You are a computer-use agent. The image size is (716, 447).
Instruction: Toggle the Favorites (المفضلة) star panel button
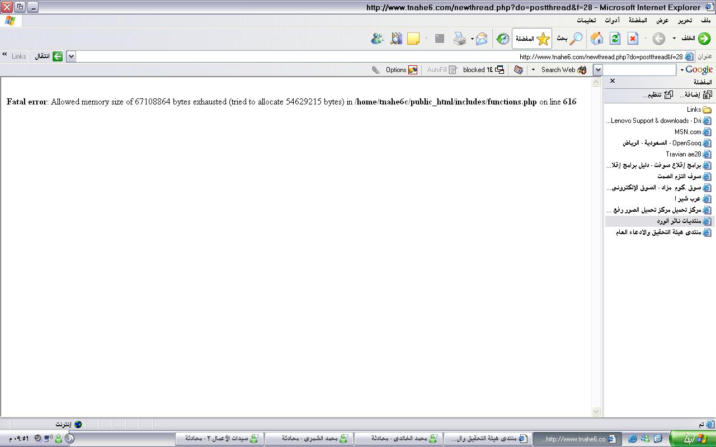point(532,39)
